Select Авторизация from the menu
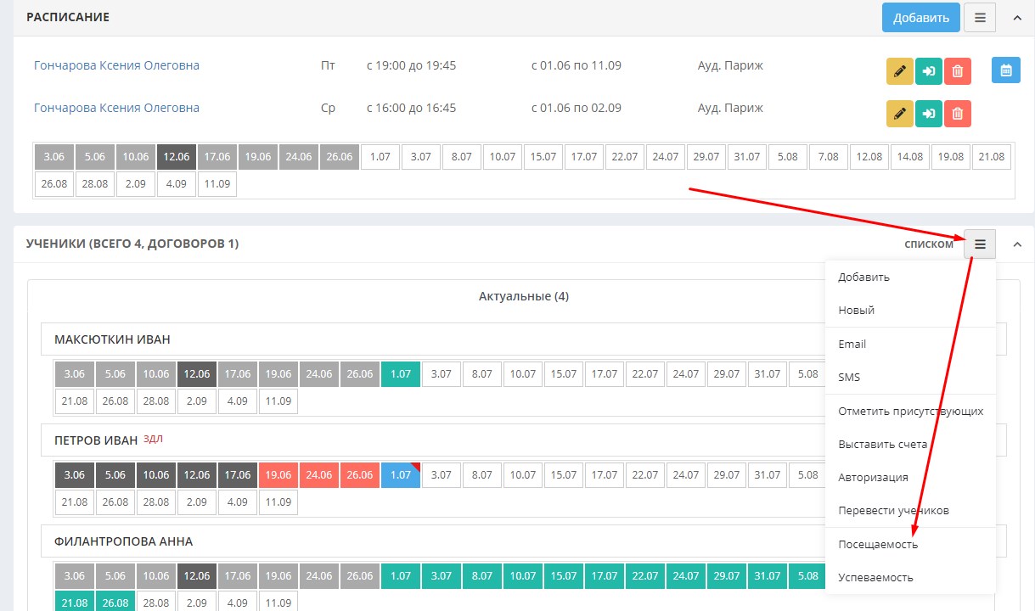This screenshot has height=611, width=1035. [x=910, y=478]
